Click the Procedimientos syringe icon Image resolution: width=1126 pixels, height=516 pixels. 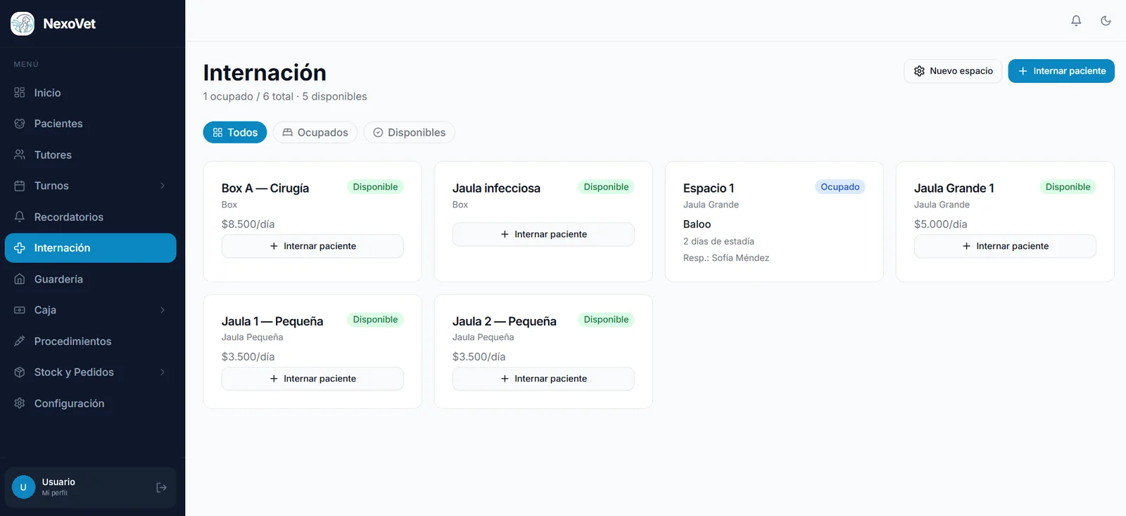point(20,341)
